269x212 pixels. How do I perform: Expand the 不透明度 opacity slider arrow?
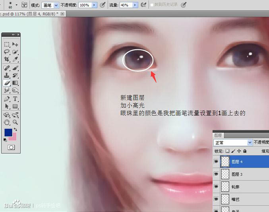coord(94,5)
